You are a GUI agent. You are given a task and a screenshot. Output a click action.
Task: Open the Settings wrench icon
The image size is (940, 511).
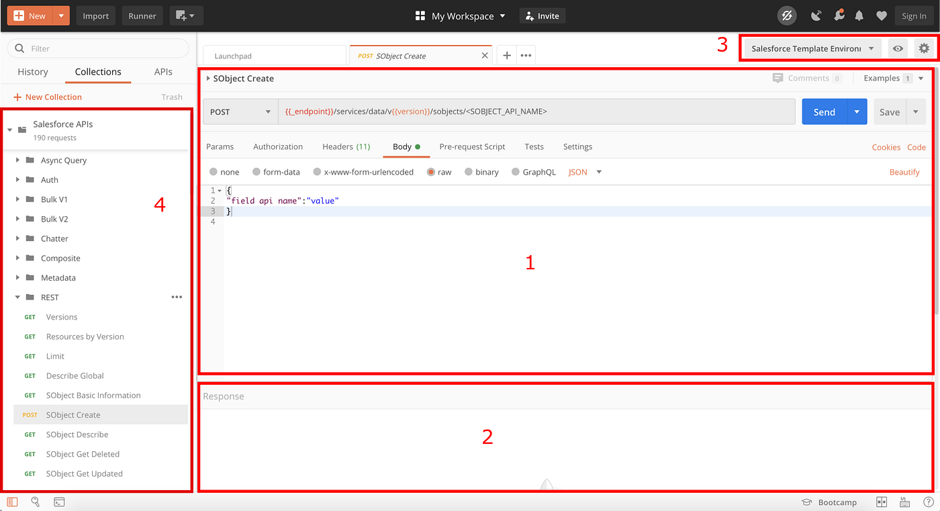839,15
